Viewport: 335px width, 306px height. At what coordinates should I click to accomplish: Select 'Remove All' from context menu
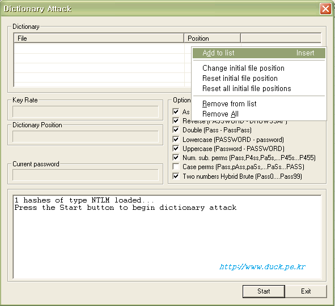[258, 114]
